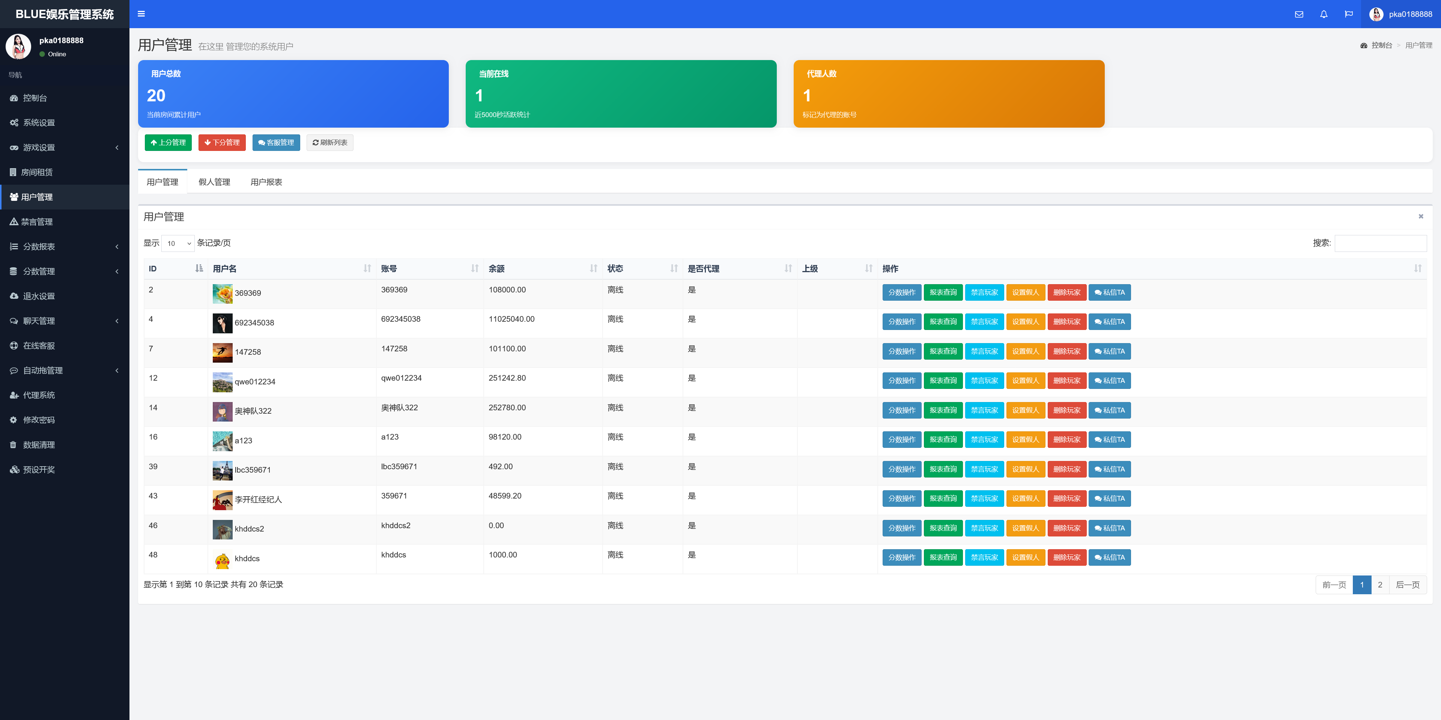The image size is (1441, 720).
Task: Switch to the 假人管理 tab
Action: click(x=214, y=182)
